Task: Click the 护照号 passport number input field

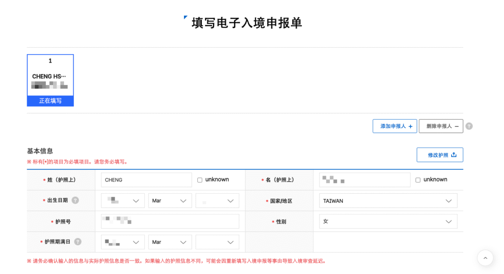Action: point(170,221)
